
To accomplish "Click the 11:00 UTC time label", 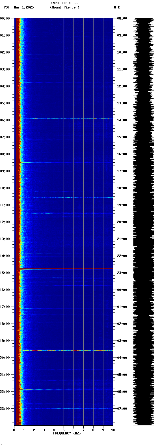I will coord(122,69).
